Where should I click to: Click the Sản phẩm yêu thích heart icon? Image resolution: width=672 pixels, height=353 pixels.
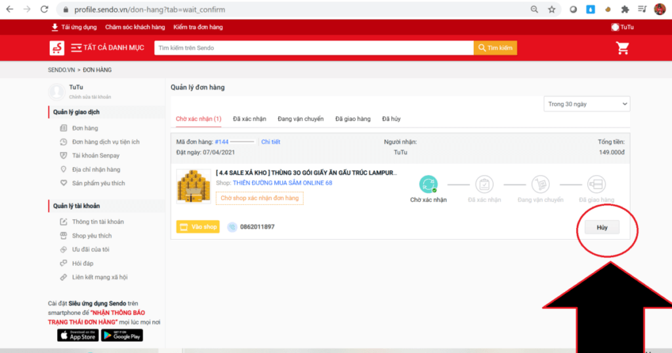click(x=64, y=183)
